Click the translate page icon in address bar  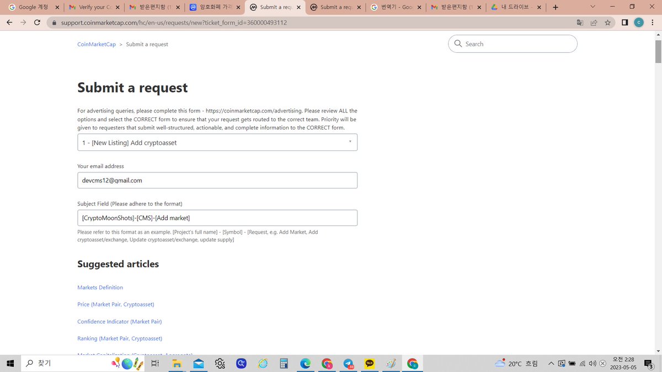click(x=580, y=23)
